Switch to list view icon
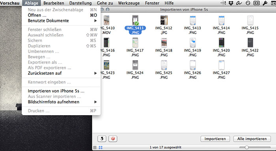Image resolution: width=276 pixels, height=151 pixels. 95,147
